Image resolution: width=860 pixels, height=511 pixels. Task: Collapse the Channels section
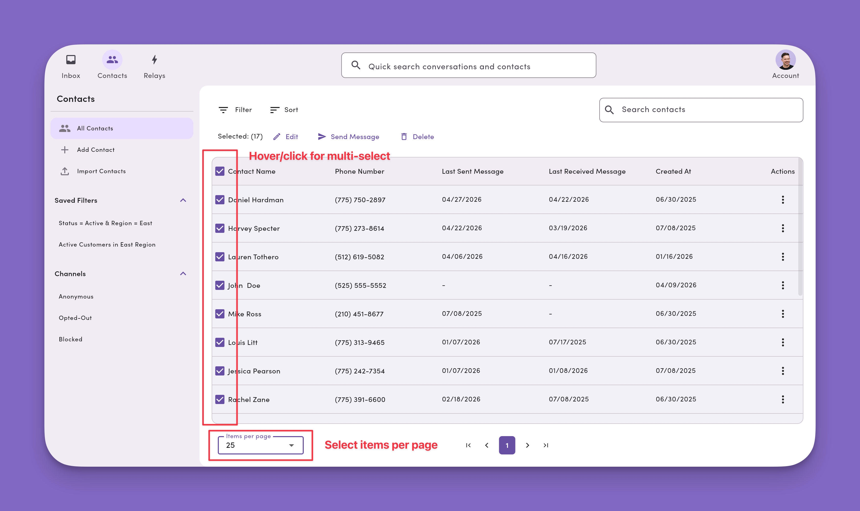click(183, 274)
